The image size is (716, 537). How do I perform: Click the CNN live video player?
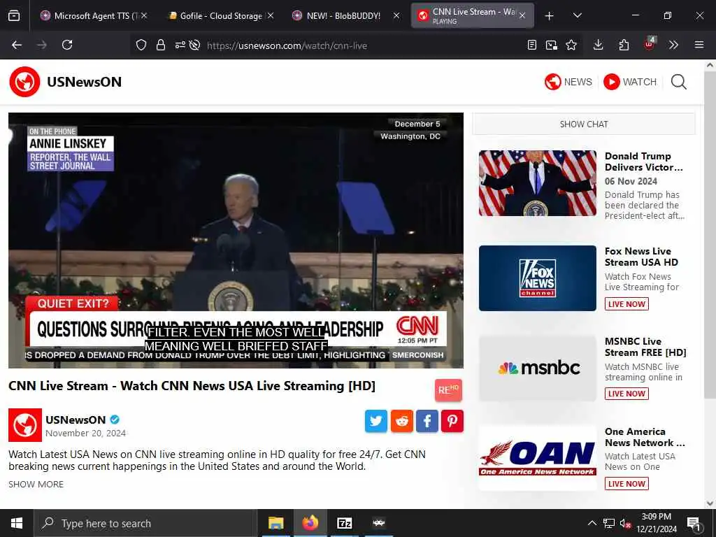coord(236,241)
